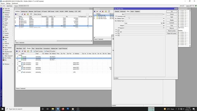Collapse the Connection Limit section
The height and width of the screenshot is (111, 197).
pos(116,16)
